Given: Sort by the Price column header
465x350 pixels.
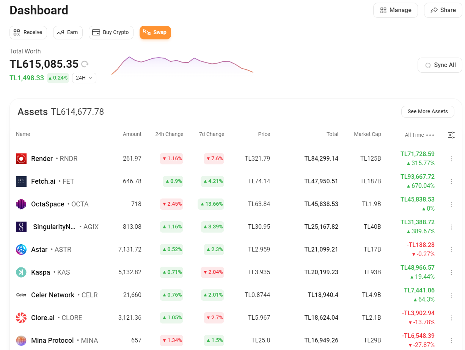Looking at the screenshot, I should tap(264, 134).
